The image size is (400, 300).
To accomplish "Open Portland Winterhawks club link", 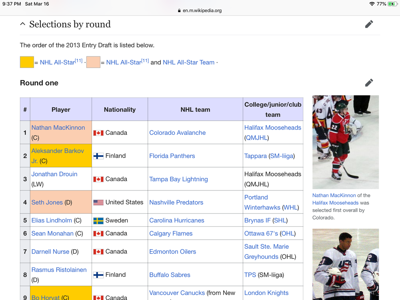I will click(x=262, y=202).
